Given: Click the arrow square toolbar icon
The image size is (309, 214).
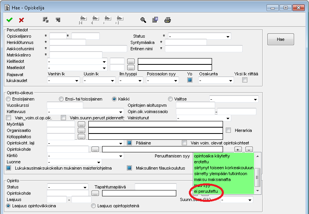Looking at the screenshot, I should click(58, 20).
